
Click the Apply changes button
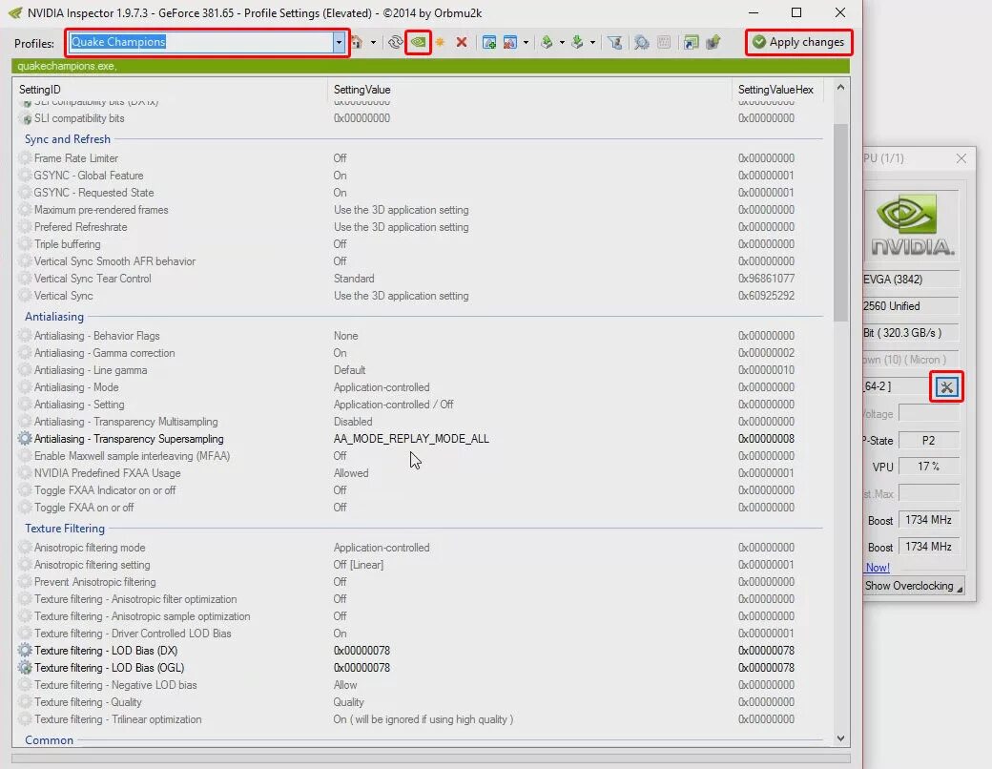(798, 42)
